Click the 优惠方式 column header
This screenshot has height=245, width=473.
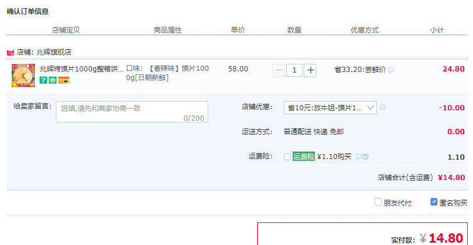(x=364, y=30)
